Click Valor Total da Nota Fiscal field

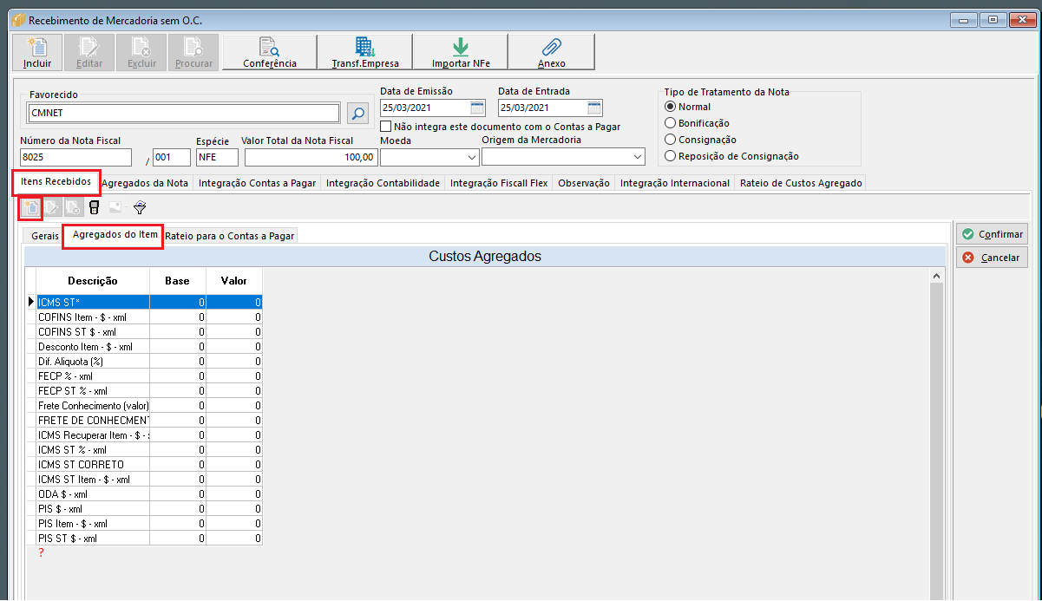[x=311, y=157]
